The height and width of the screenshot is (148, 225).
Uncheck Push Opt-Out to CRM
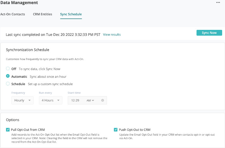[x=116, y=130]
